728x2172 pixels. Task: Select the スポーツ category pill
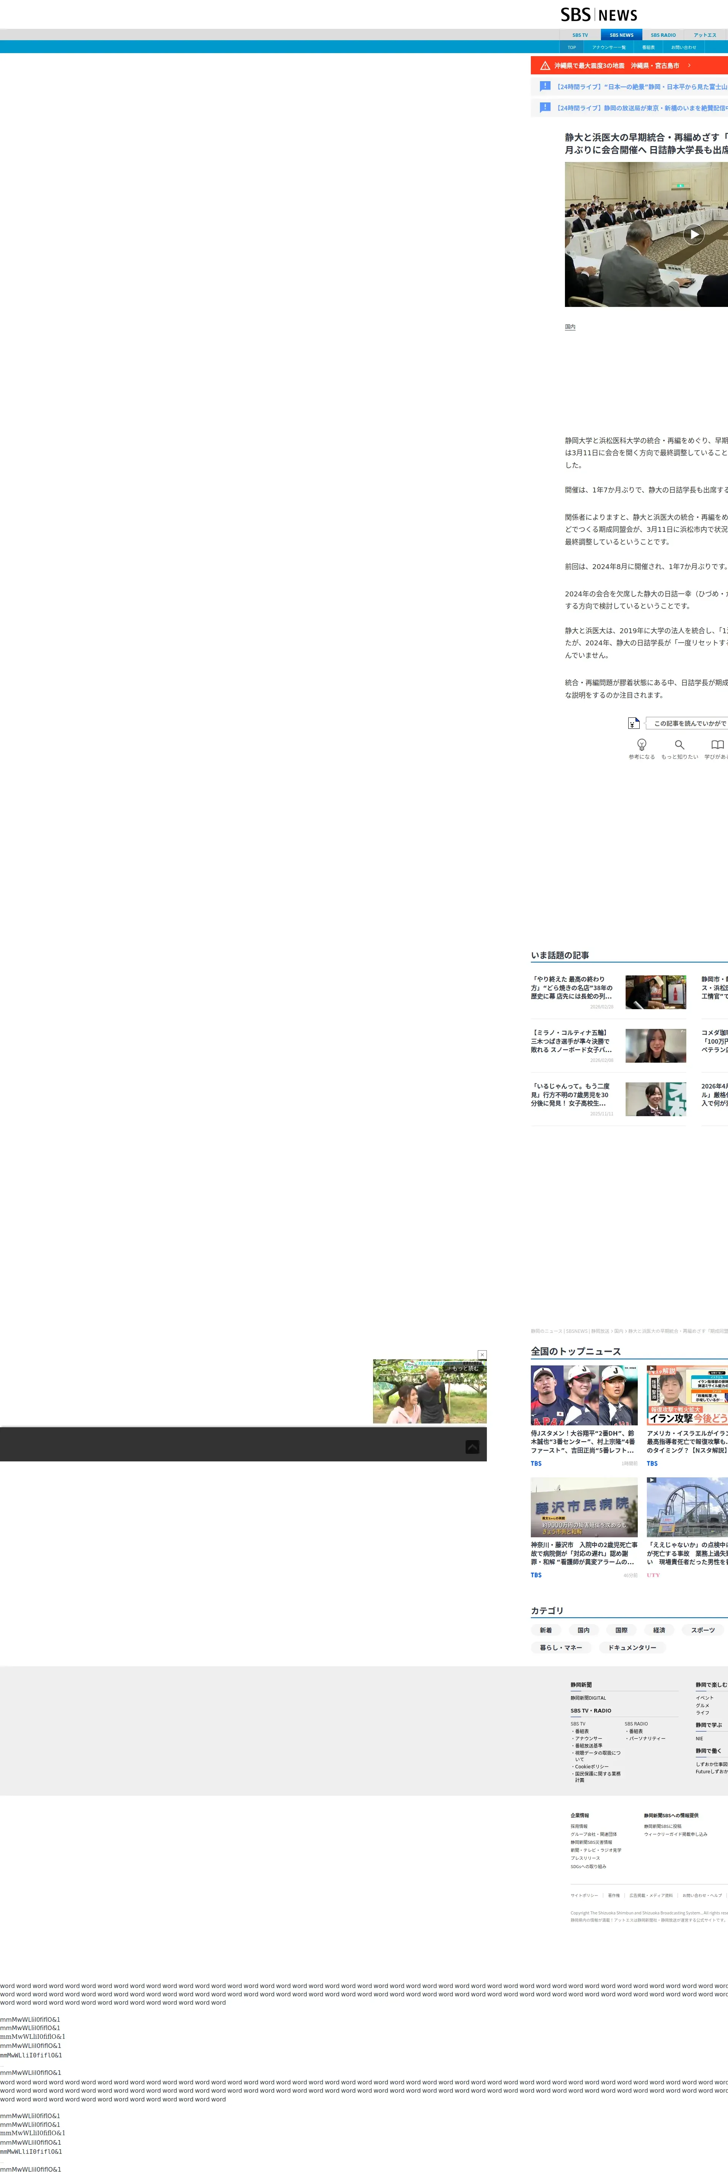(x=702, y=1630)
